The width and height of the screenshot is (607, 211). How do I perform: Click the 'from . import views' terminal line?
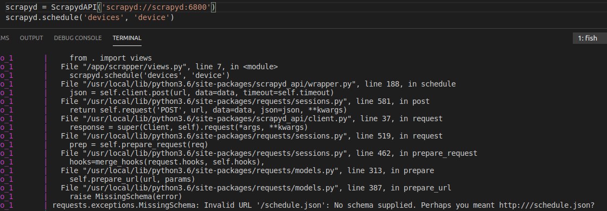pyautogui.click(x=111, y=58)
